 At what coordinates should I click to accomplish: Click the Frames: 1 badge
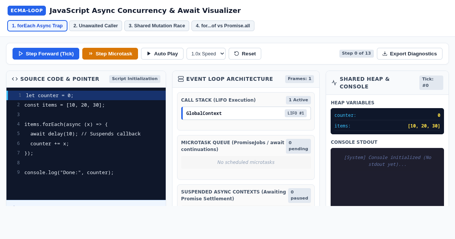(x=300, y=79)
